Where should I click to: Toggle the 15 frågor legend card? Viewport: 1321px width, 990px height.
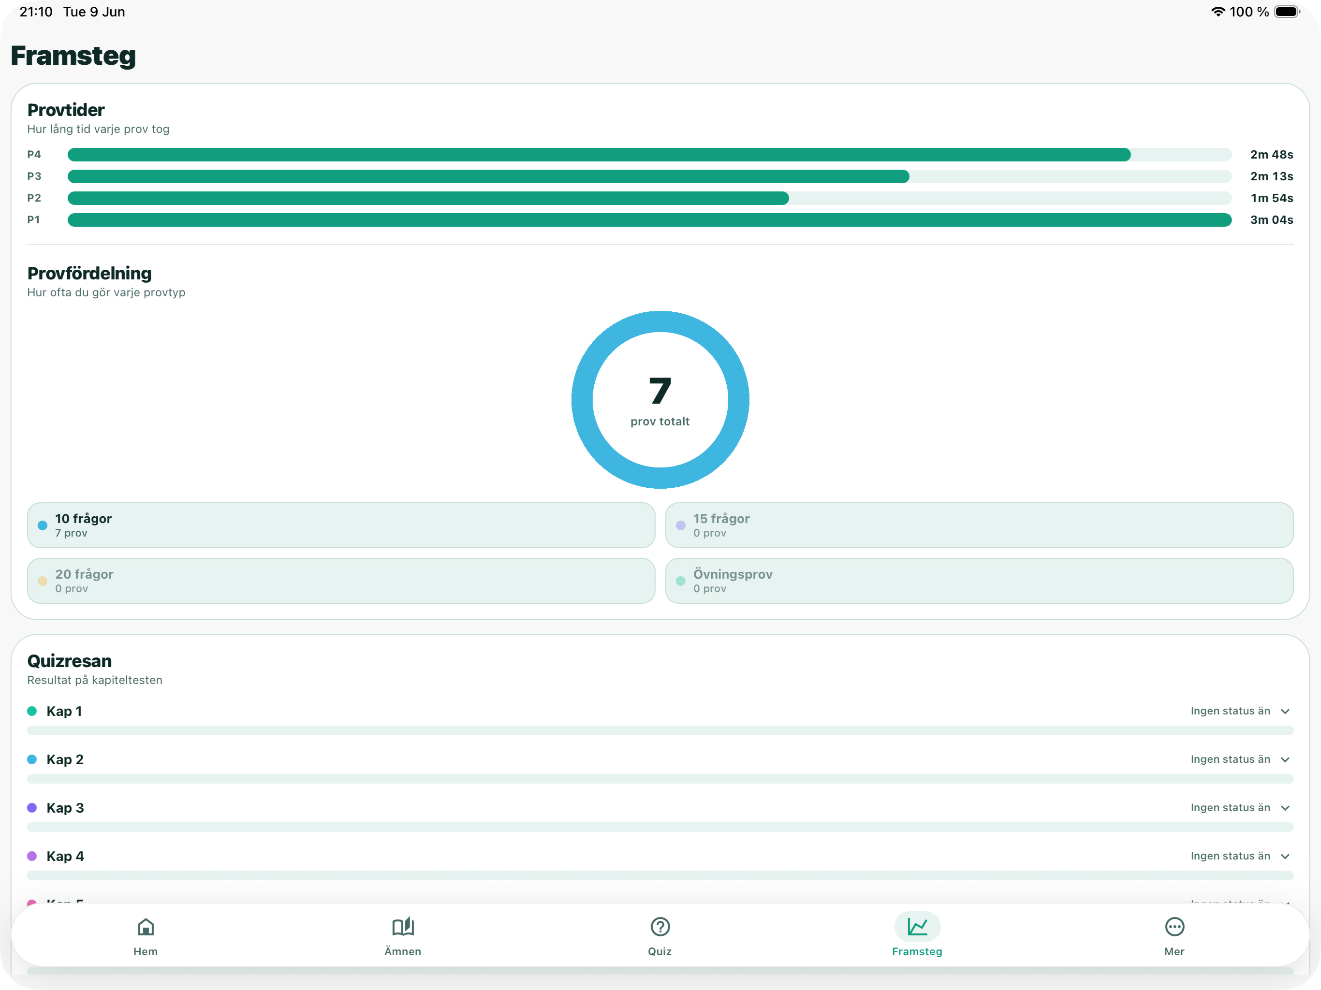tap(980, 525)
